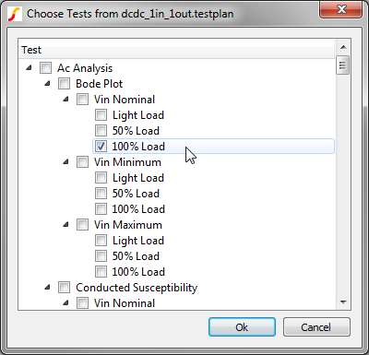Screen dimensions: 369x355
Task: Click the vertical scrollbar thumb
Action: pyautogui.click(x=343, y=65)
